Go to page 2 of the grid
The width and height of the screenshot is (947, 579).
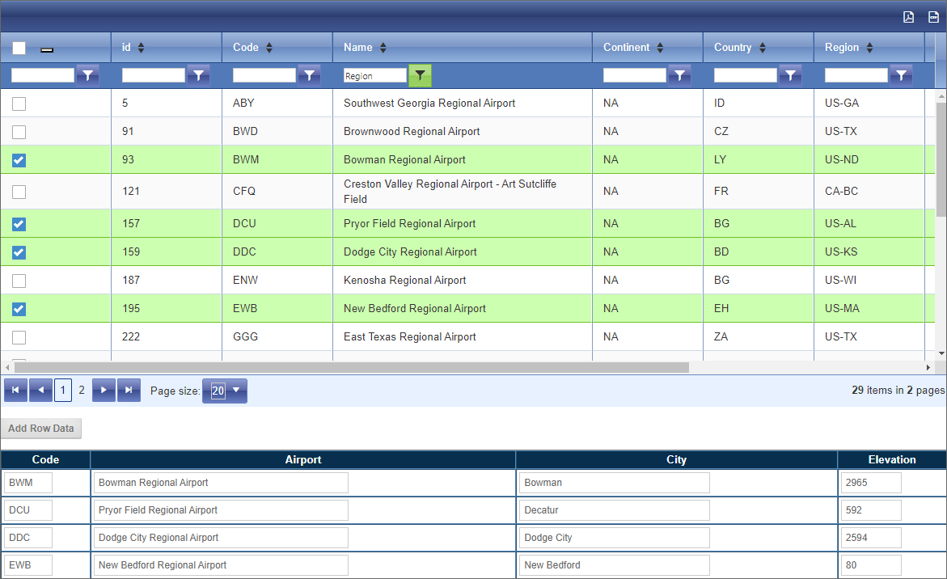pos(82,390)
